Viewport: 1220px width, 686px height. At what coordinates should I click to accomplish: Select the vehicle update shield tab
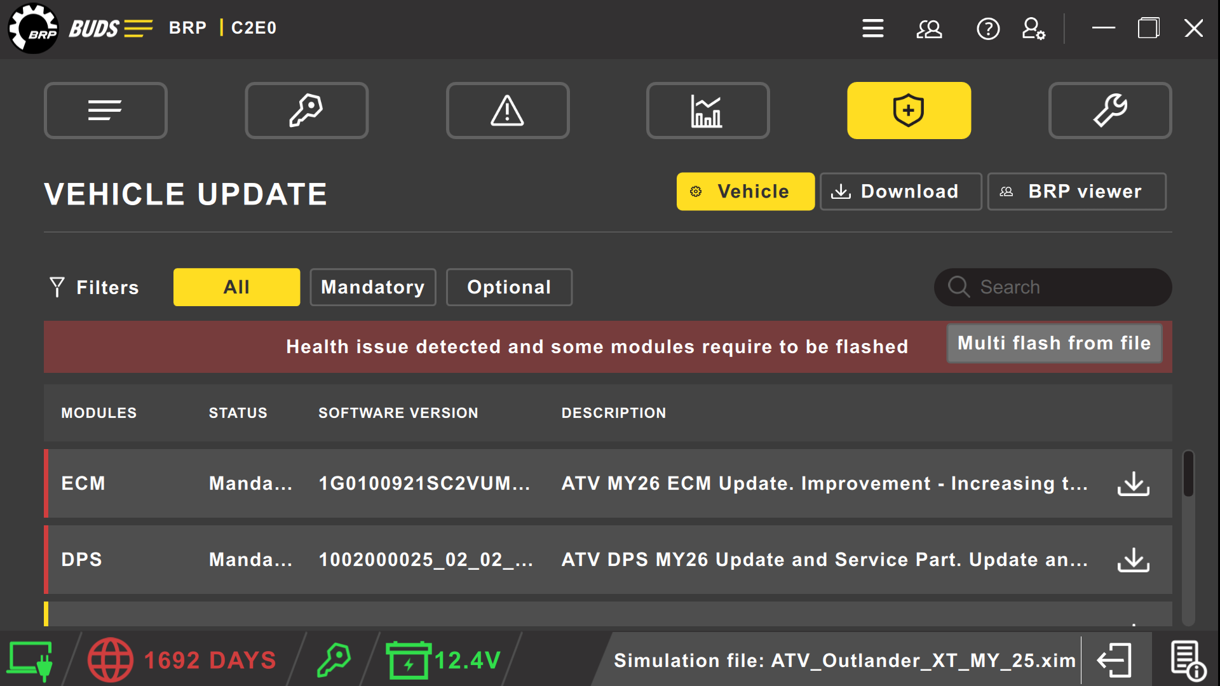click(909, 111)
